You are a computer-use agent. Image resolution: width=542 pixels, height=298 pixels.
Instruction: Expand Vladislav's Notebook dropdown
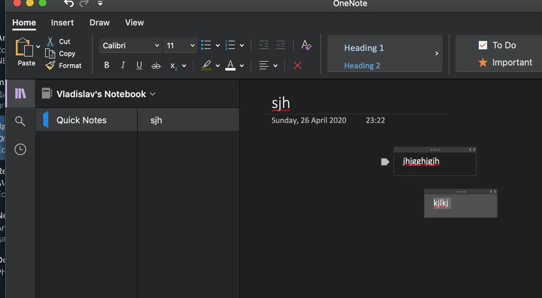point(153,94)
